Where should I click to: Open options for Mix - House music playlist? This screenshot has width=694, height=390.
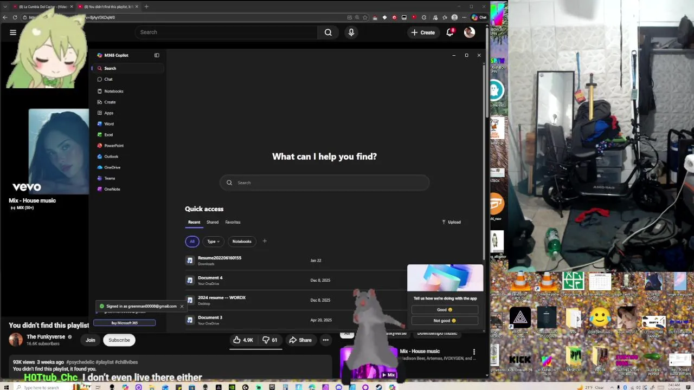click(x=474, y=352)
